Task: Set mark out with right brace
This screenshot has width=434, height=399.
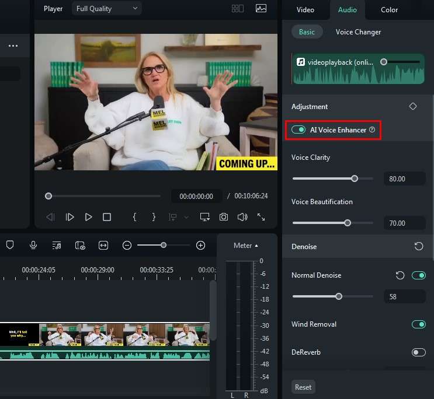Action: pyautogui.click(x=154, y=217)
